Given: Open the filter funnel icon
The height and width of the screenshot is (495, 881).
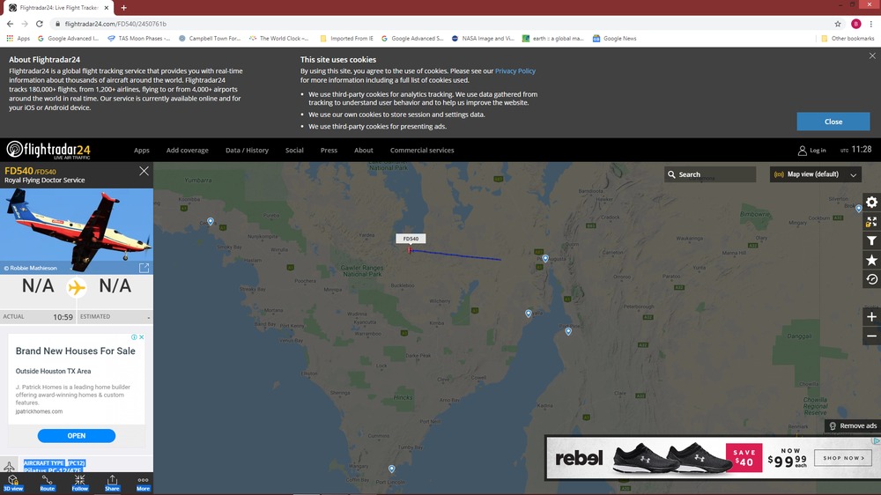Looking at the screenshot, I should (x=871, y=240).
